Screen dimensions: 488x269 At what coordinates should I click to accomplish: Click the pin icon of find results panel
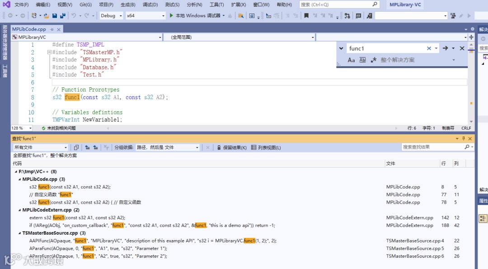pos(464,138)
